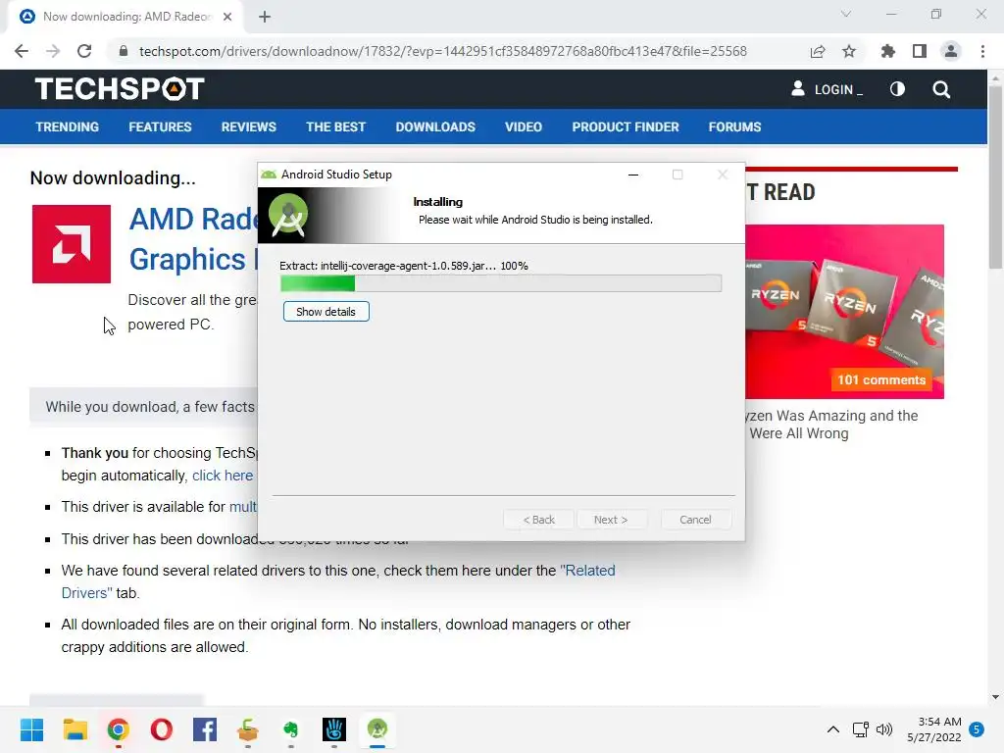Expand the system tray hidden icons chevron
1004x753 pixels.
tap(833, 729)
